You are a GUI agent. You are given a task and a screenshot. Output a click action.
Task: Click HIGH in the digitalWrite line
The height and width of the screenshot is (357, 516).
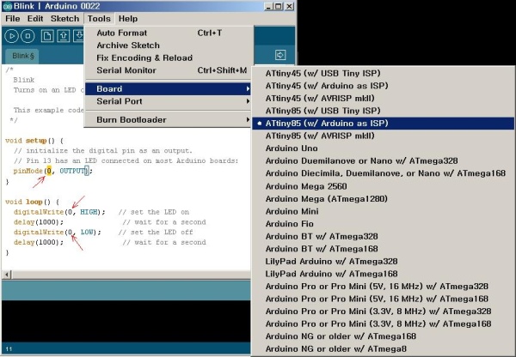tap(89, 212)
